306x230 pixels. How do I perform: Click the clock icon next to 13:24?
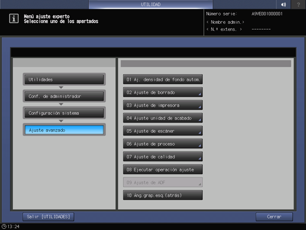(x=4, y=226)
